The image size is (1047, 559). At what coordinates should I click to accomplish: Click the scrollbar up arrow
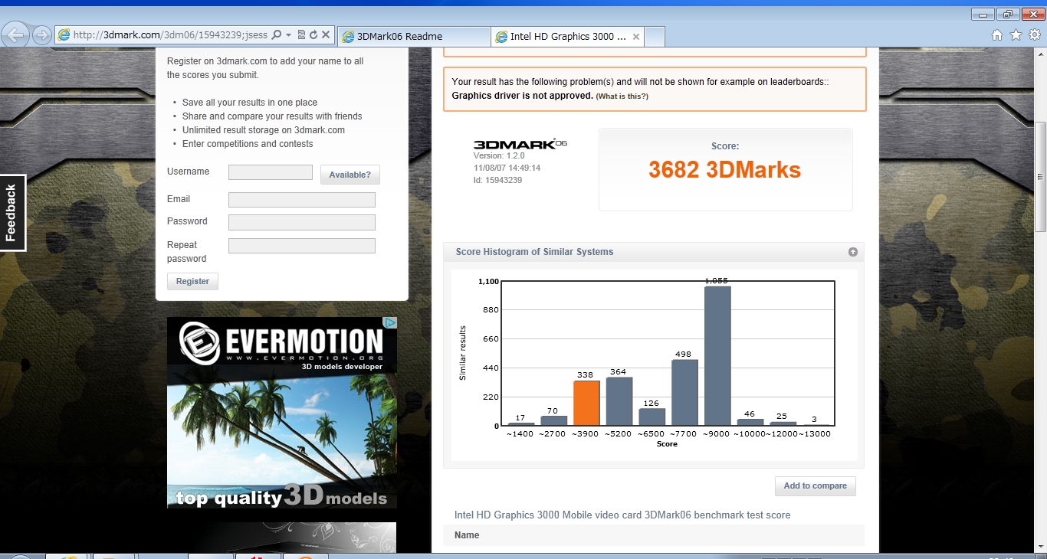(1040, 54)
